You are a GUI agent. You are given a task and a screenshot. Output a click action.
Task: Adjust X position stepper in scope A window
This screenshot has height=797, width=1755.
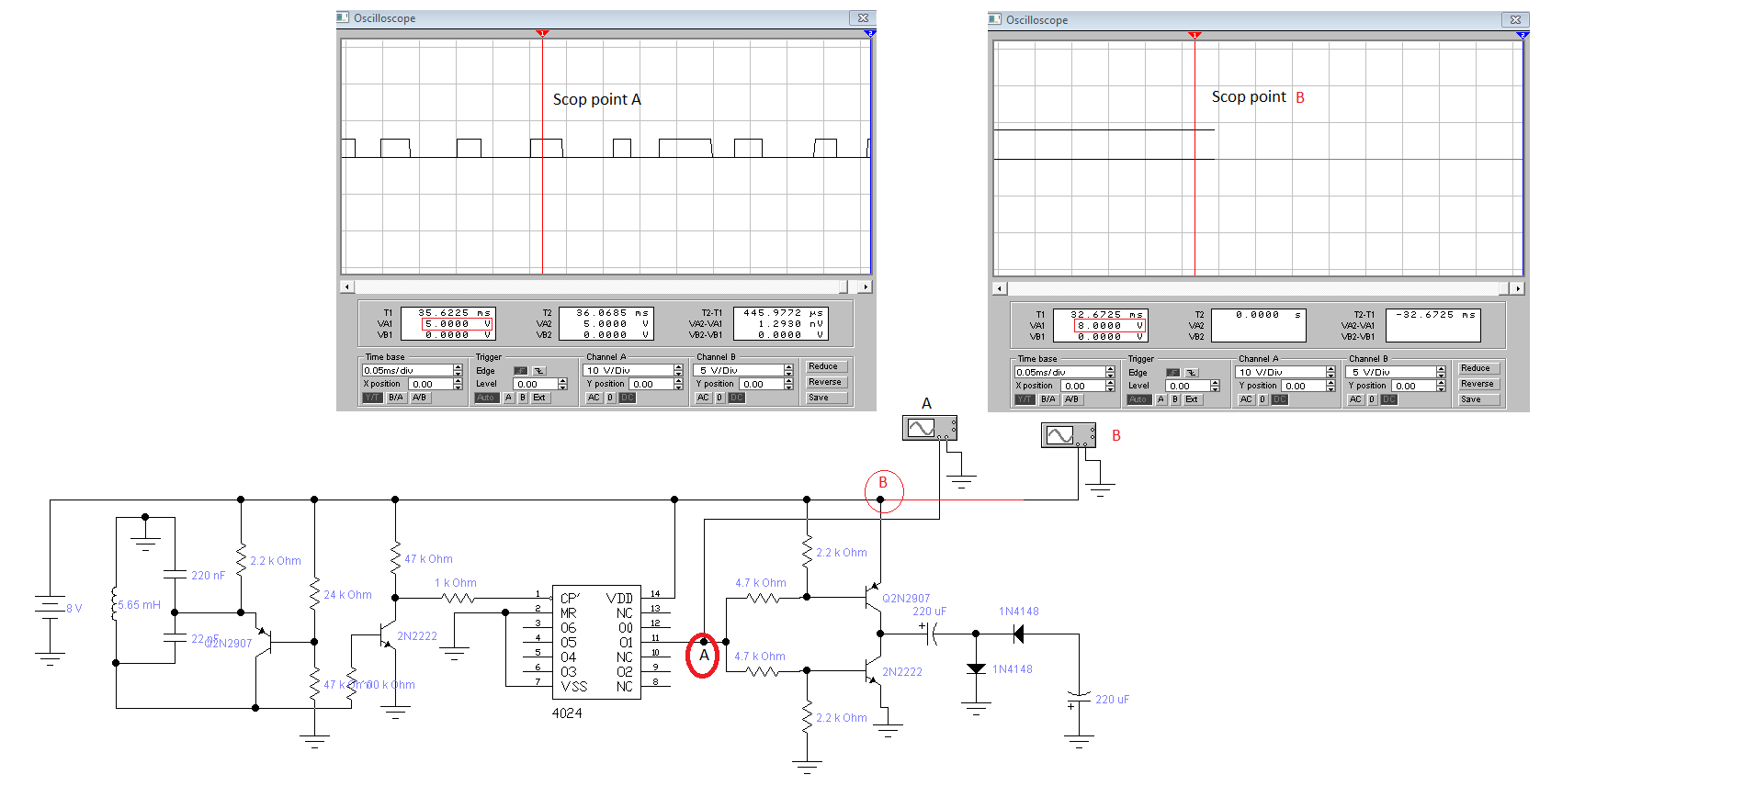click(x=458, y=384)
